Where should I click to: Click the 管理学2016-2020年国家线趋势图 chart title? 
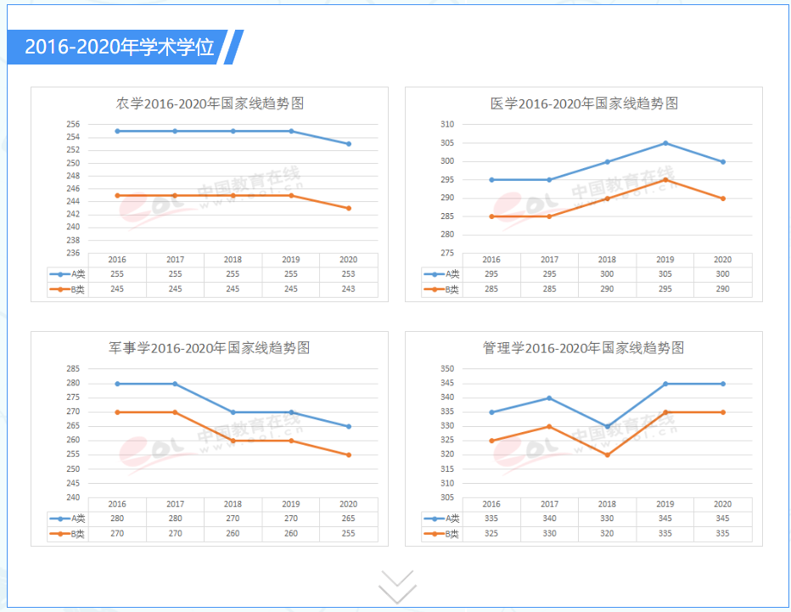click(x=584, y=348)
